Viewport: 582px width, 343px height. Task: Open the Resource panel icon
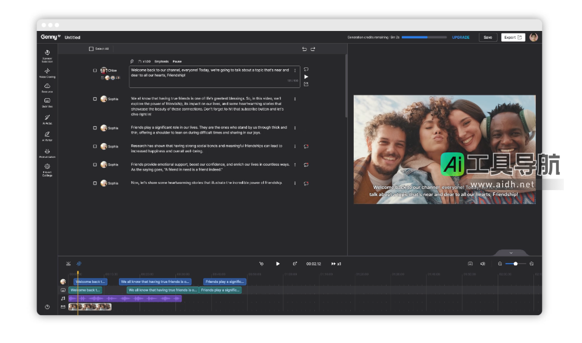tap(47, 87)
